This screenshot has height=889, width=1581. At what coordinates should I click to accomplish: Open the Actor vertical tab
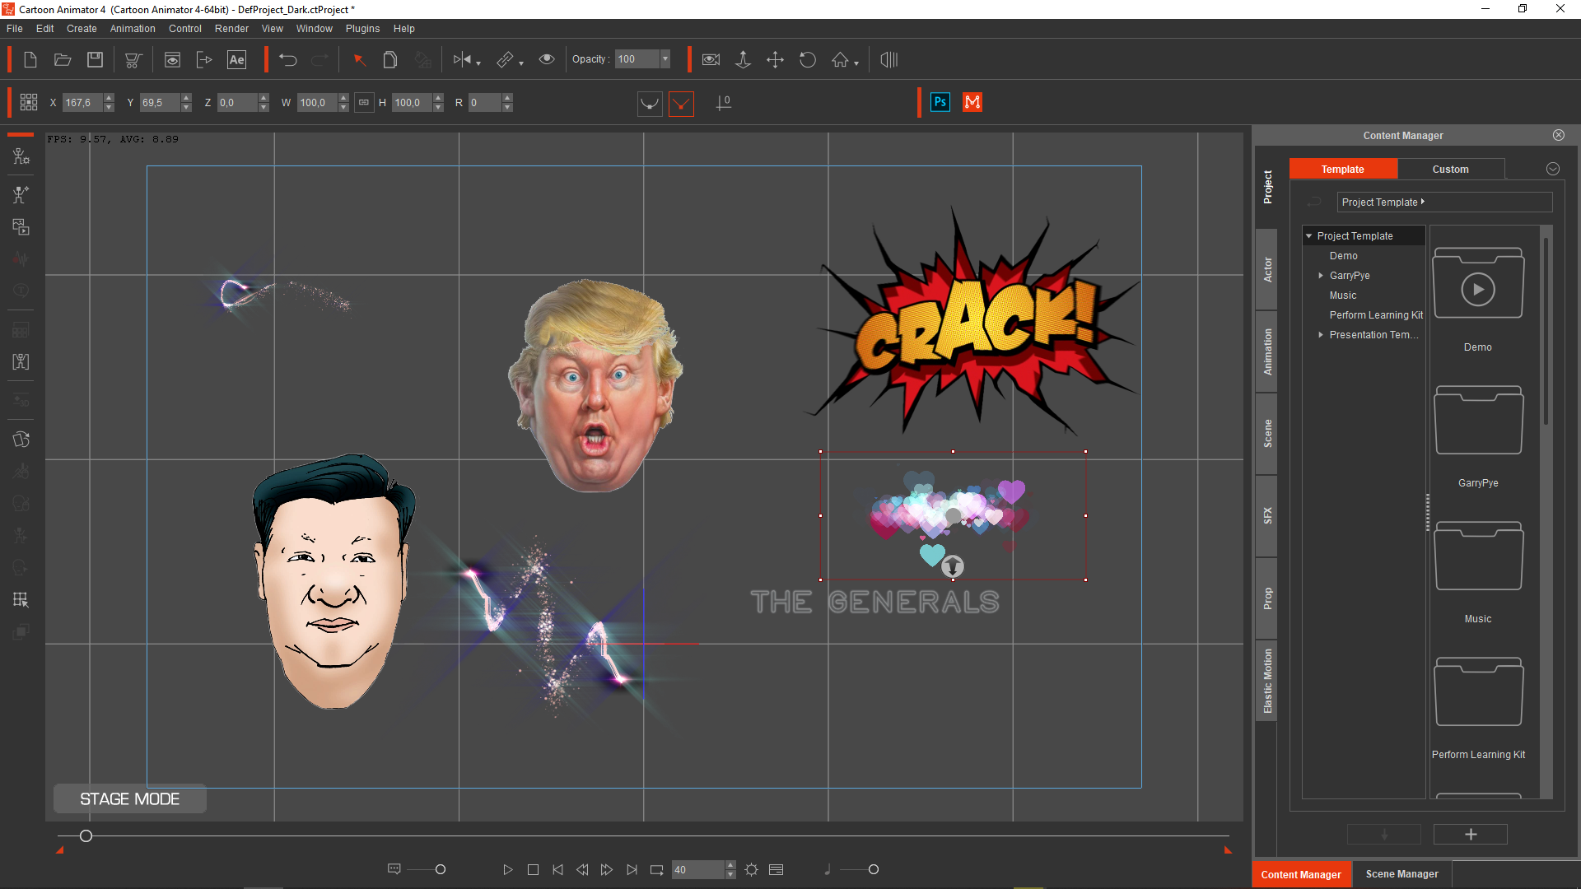(x=1267, y=269)
